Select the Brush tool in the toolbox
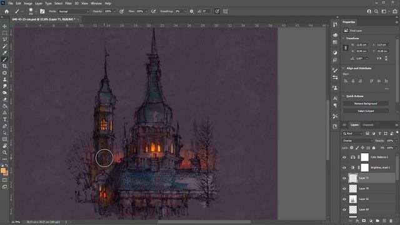The image size is (400, 225). click(x=4, y=59)
